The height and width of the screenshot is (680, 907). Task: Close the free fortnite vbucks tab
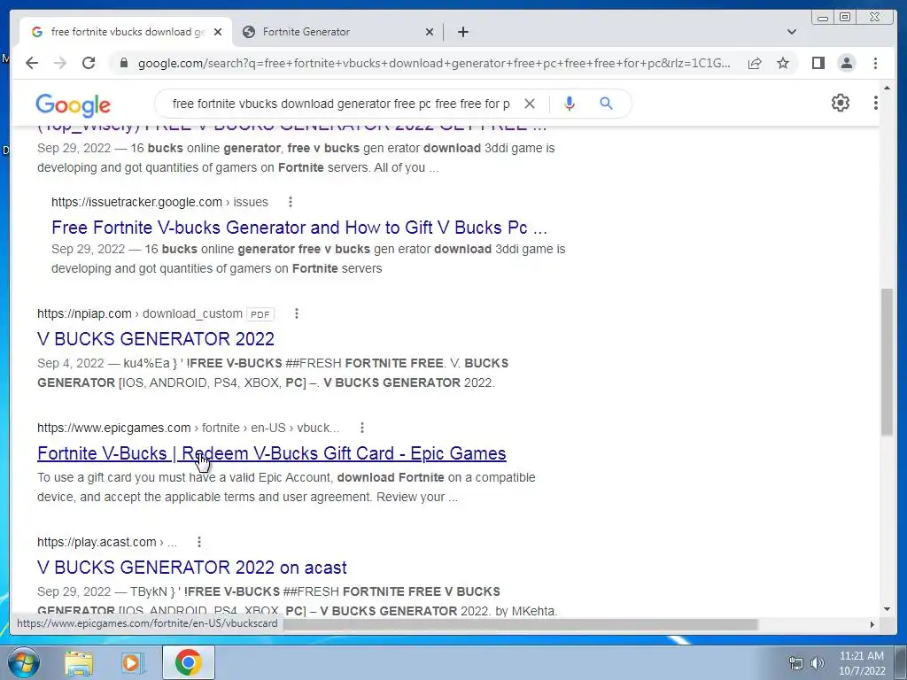(218, 32)
